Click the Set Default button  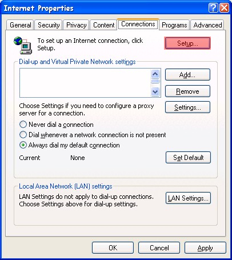tap(188, 158)
